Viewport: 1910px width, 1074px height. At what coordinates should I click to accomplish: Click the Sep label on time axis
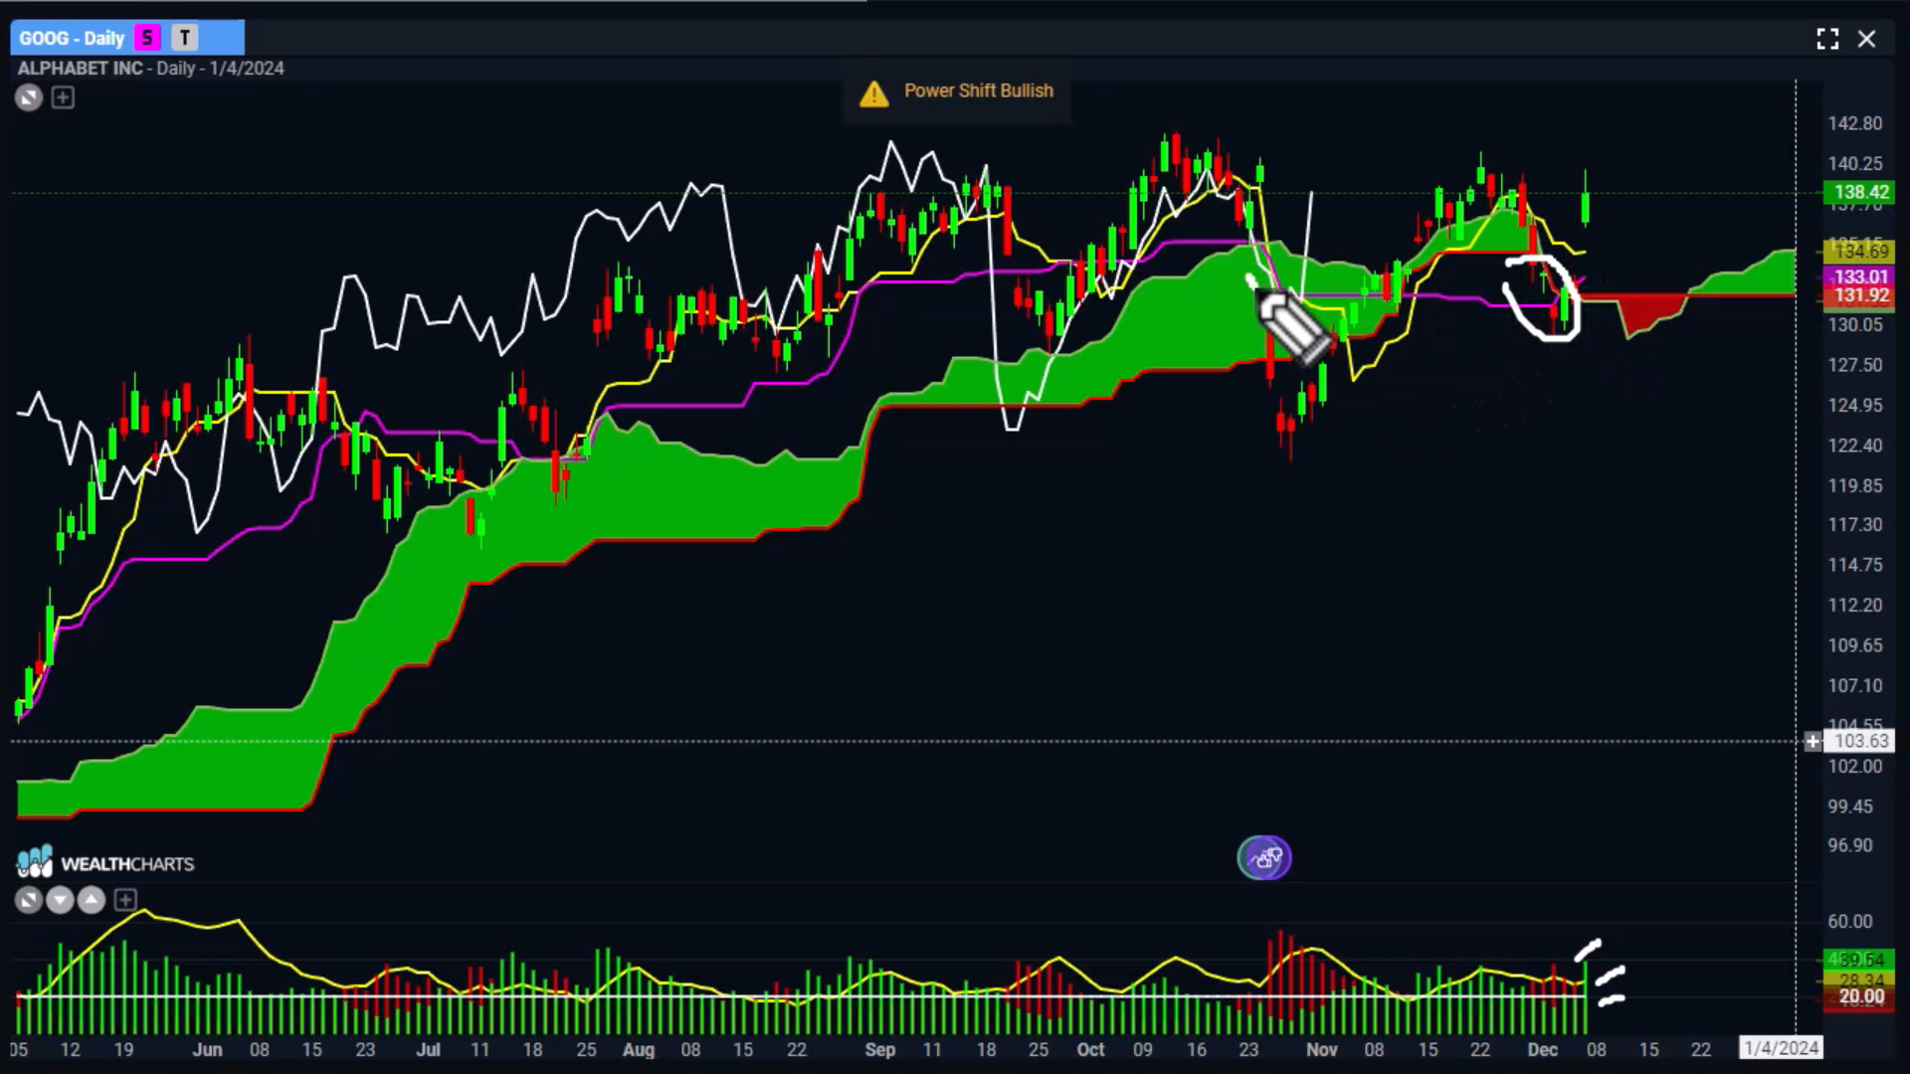[x=880, y=1049]
